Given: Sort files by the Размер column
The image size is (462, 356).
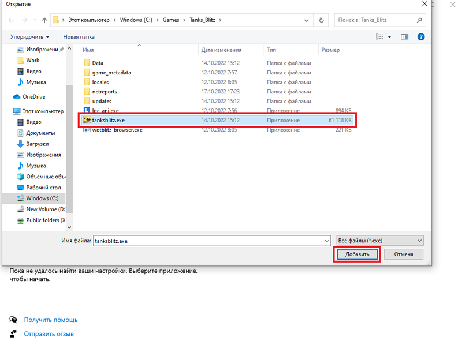Looking at the screenshot, I should 337,50.
